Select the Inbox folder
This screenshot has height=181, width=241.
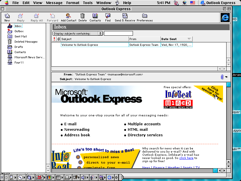point(18,26)
